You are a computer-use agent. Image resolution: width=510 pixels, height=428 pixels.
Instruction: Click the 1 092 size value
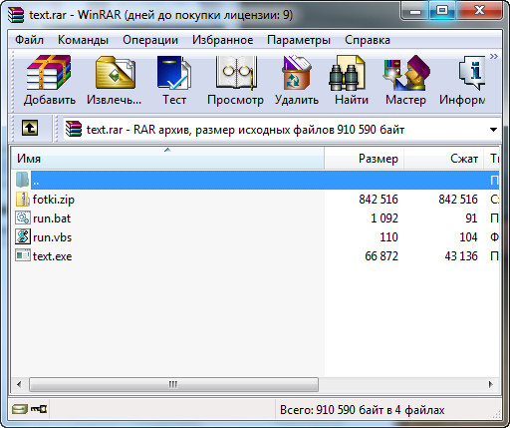(384, 218)
